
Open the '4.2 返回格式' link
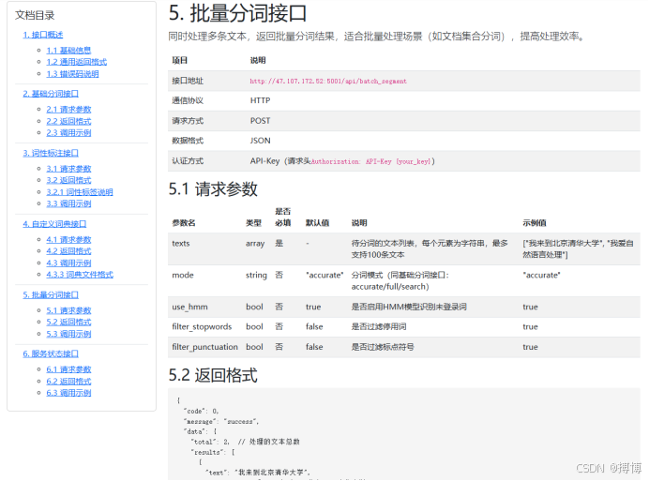coord(68,251)
